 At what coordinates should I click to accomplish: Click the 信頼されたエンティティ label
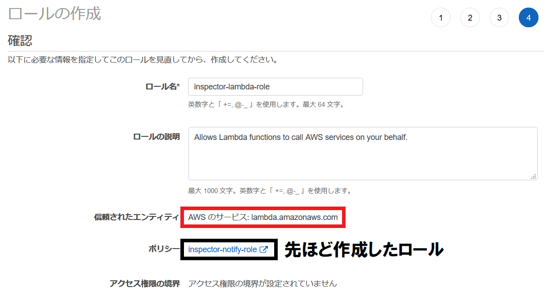coord(136,218)
